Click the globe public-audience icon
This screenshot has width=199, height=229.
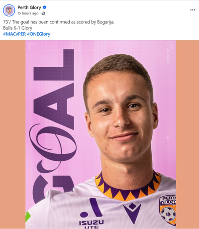pos(43,13)
